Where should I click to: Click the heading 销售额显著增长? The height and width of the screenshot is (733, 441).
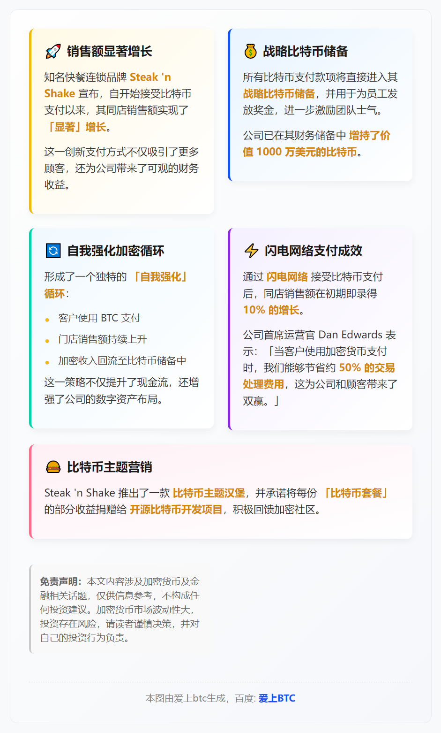coord(109,51)
